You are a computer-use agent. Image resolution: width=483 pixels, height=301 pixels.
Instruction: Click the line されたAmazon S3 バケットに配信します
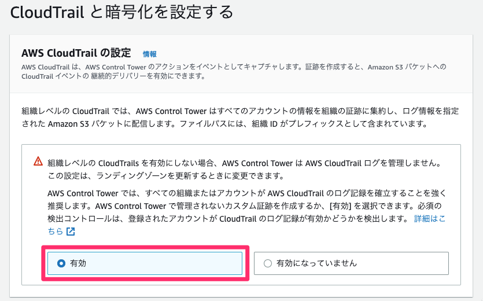225,124
